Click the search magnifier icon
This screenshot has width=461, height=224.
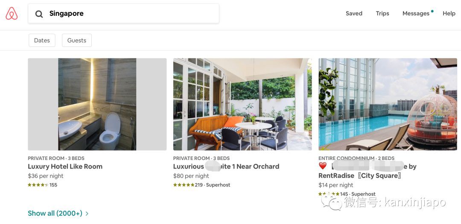[x=39, y=14]
